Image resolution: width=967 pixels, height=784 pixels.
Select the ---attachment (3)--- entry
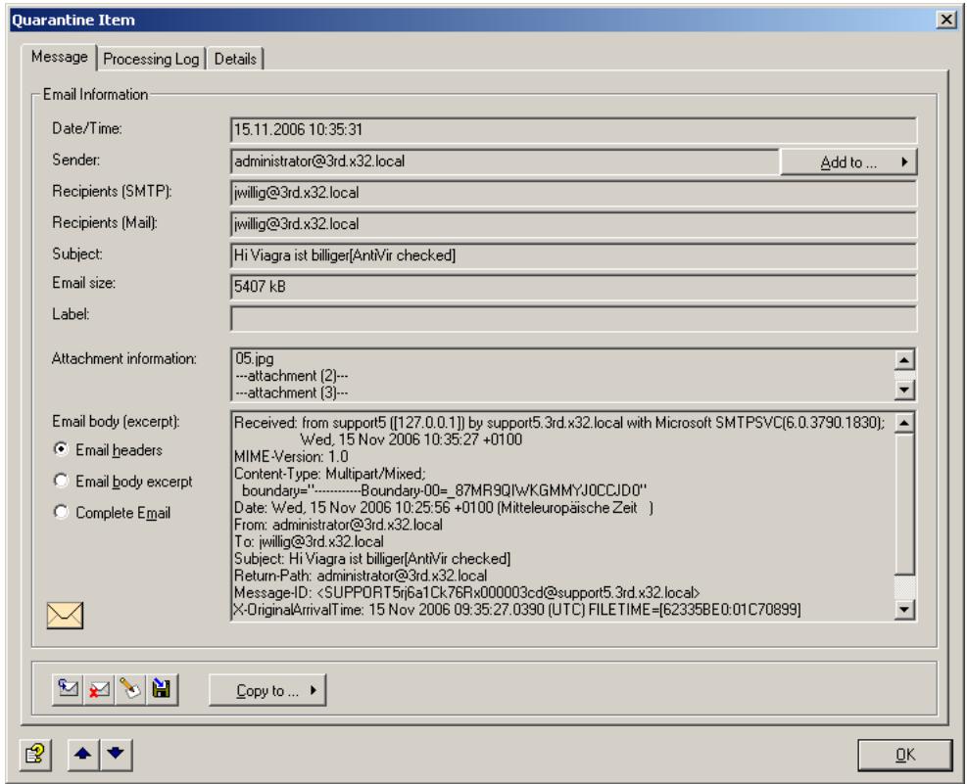pyautogui.click(x=291, y=392)
